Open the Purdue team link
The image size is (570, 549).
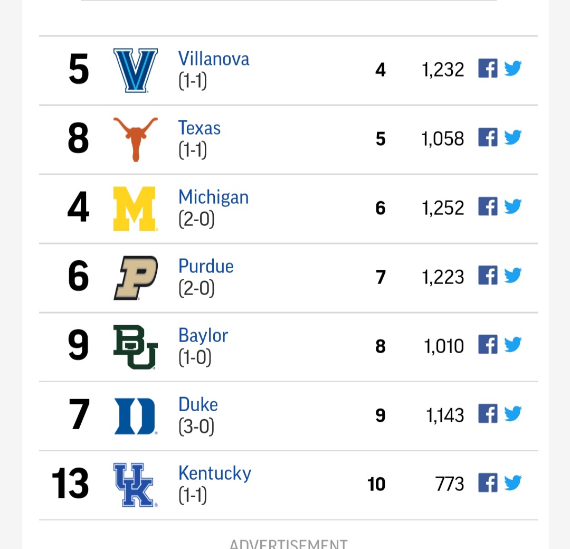[x=206, y=266]
